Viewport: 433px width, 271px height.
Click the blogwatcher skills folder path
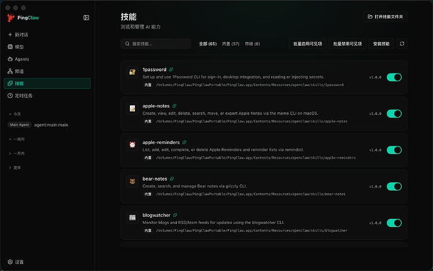click(x=252, y=231)
